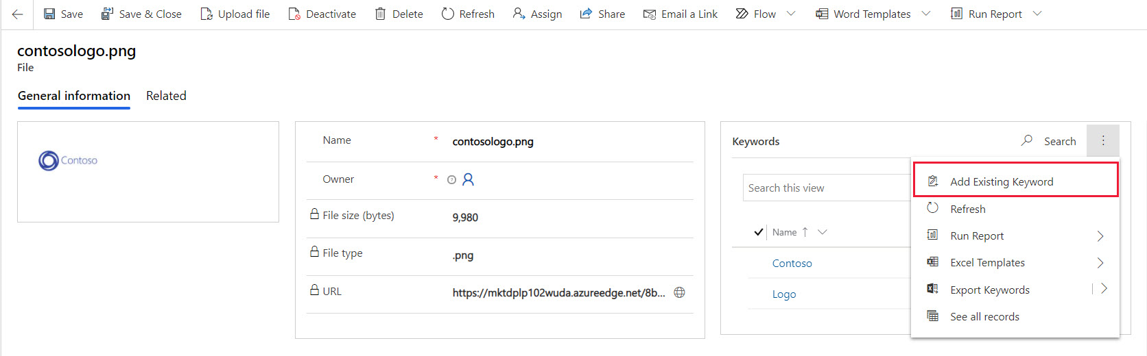
Task: Click Search in Keywords header
Action: pos(1060,141)
